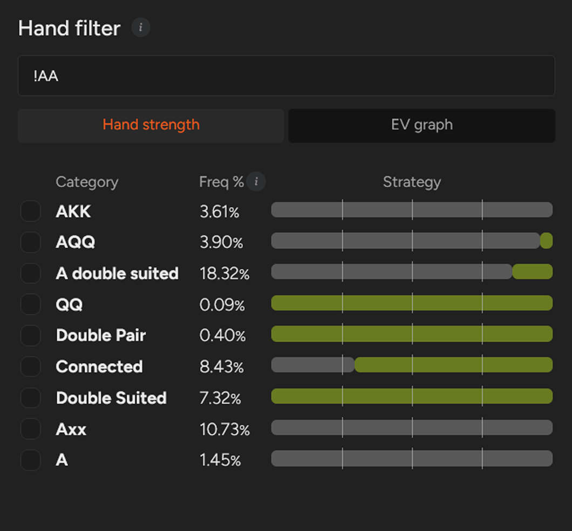The height and width of the screenshot is (531, 572).
Task: Select the checkbox for category A
Action: [x=30, y=460]
